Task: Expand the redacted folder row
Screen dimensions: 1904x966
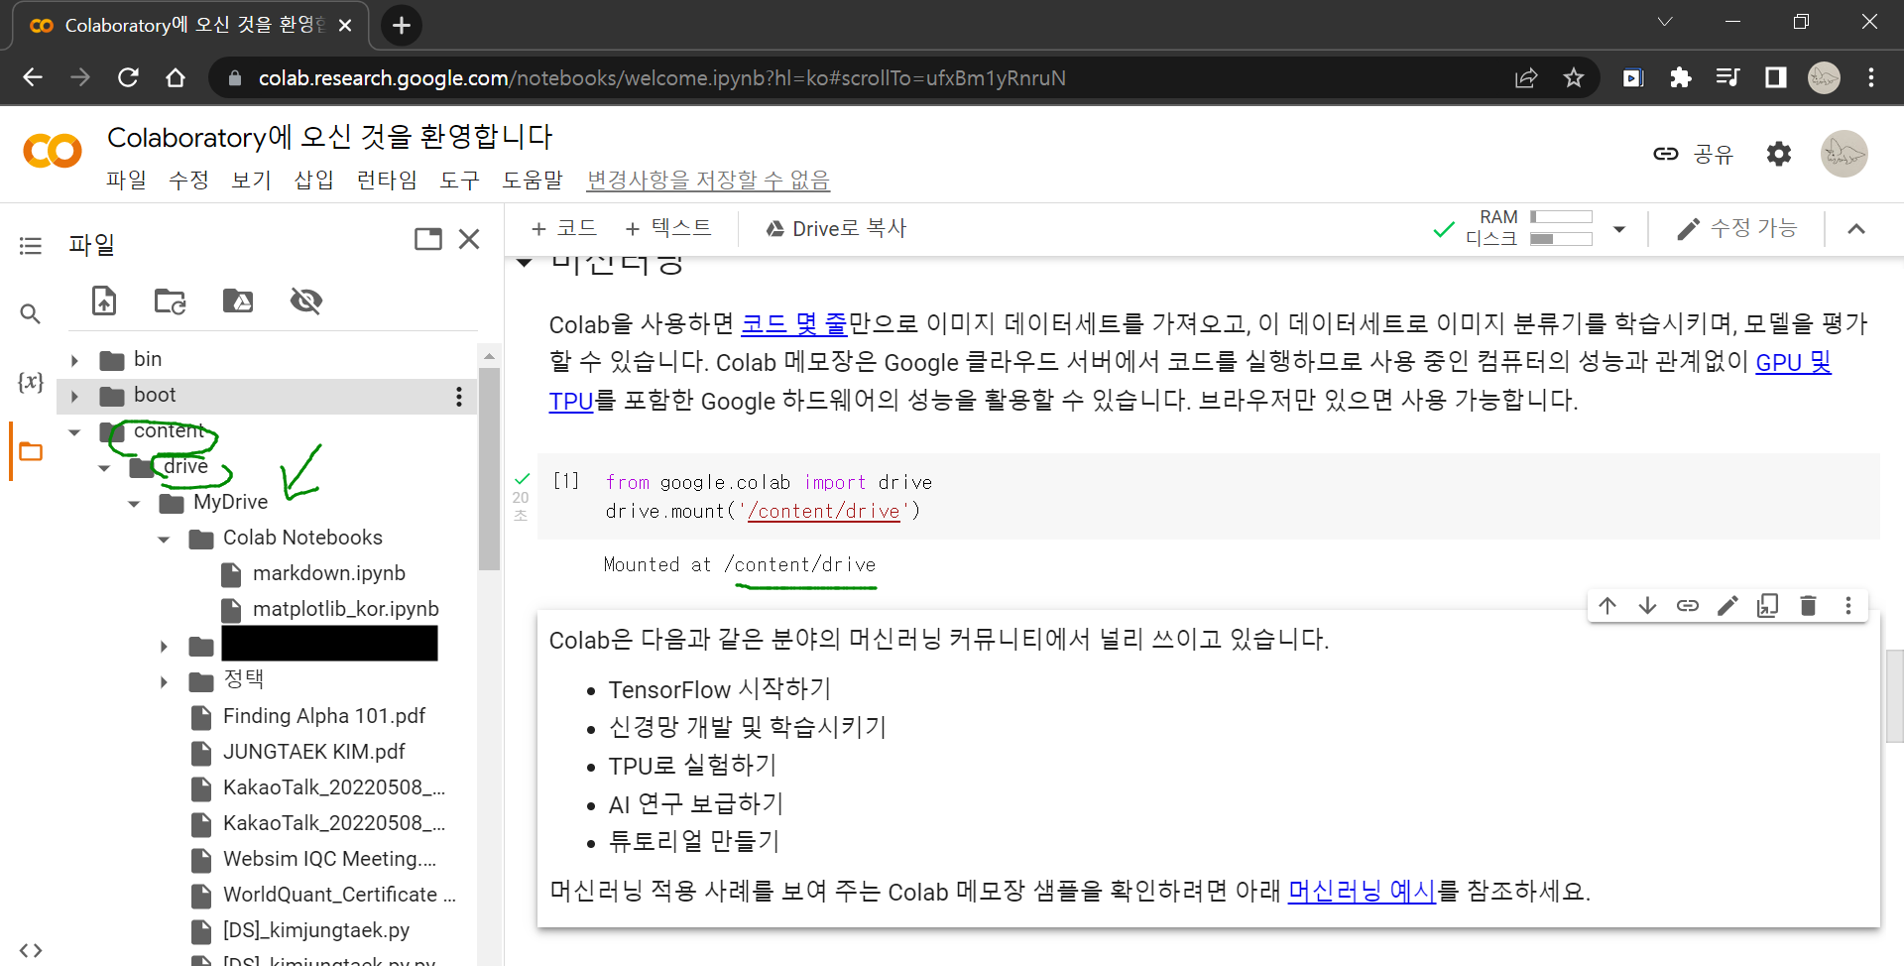Action: [x=164, y=647]
